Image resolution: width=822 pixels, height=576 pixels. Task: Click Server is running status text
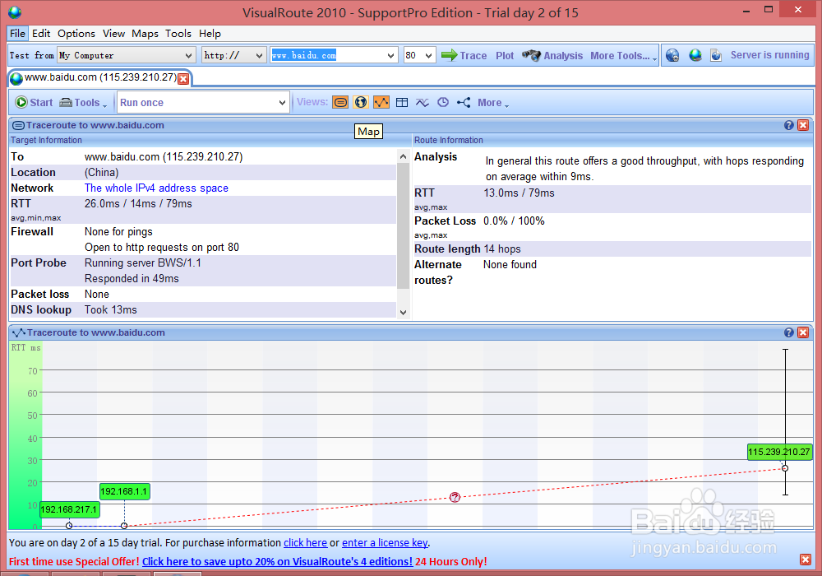(769, 55)
